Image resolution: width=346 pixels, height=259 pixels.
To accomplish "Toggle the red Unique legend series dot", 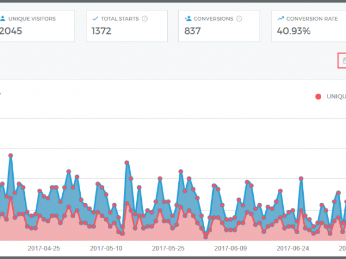I will coord(318,97).
